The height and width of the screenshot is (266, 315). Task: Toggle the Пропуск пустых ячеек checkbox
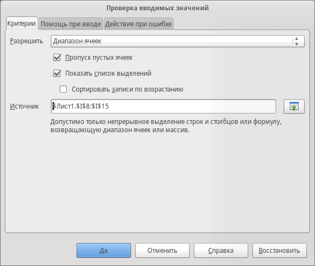coord(57,58)
